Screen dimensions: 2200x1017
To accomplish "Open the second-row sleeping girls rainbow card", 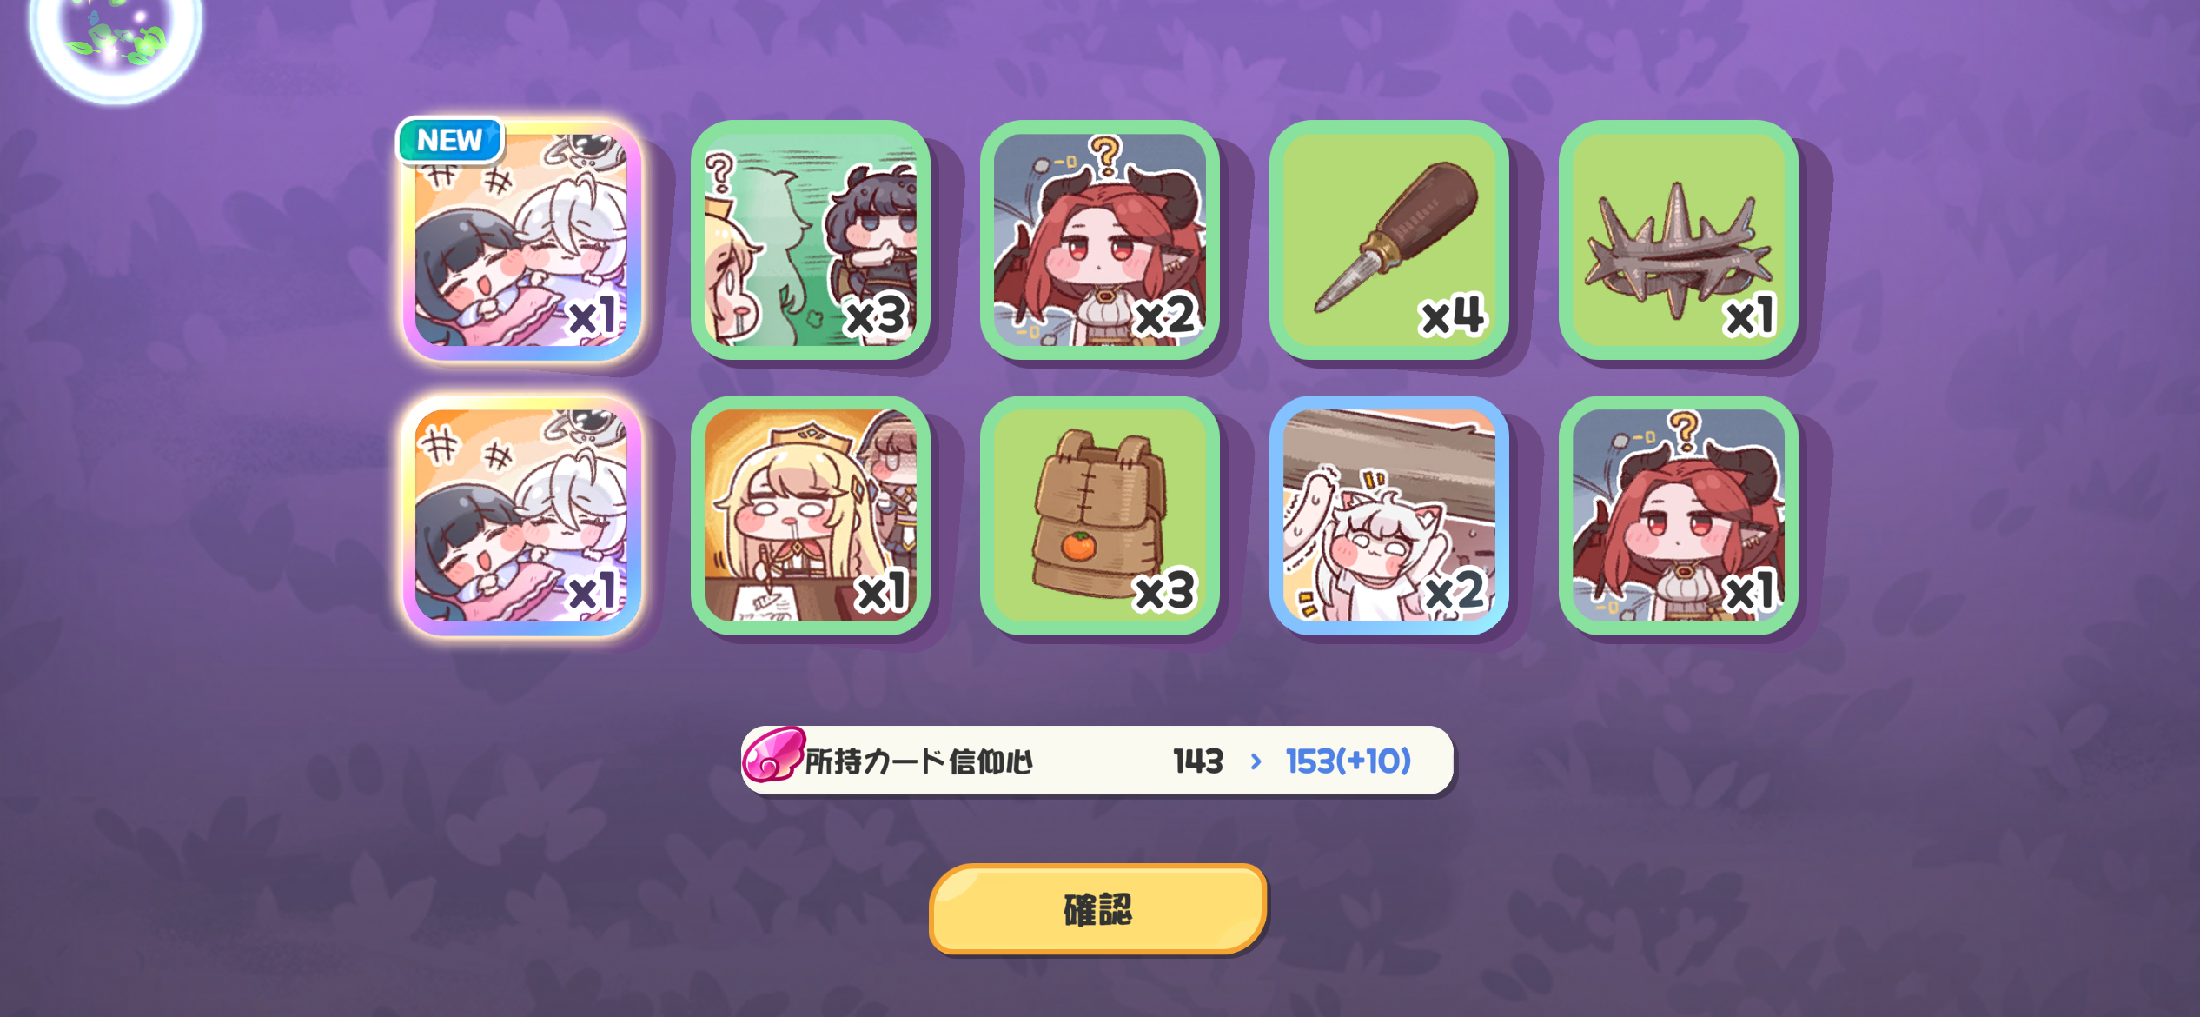I will coord(521,515).
